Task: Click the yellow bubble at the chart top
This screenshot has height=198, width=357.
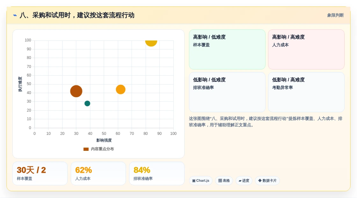Action: pyautogui.click(x=151, y=43)
